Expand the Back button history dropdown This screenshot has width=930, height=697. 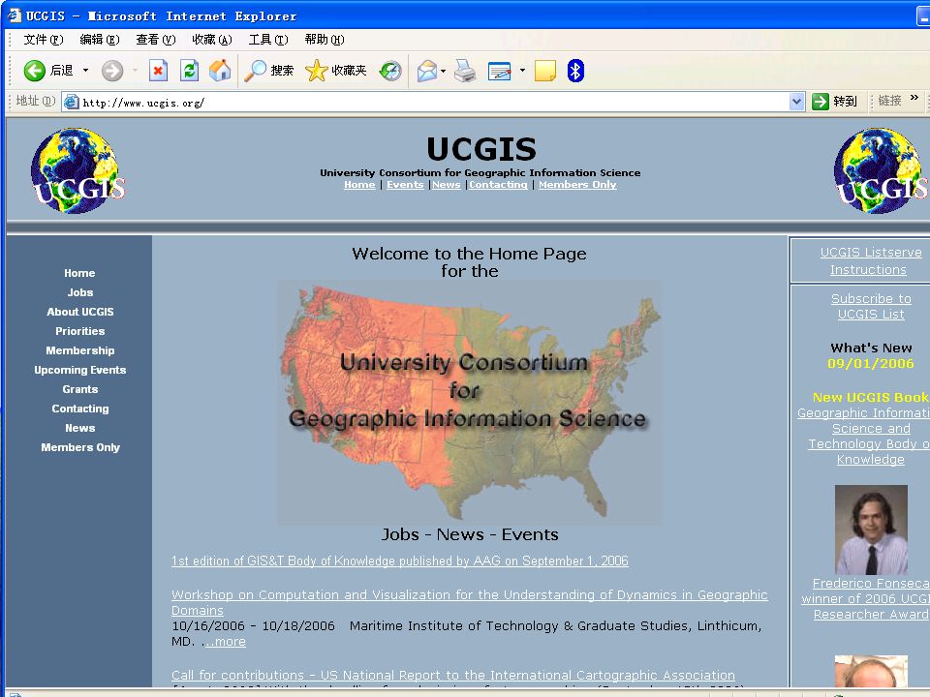pos(85,71)
